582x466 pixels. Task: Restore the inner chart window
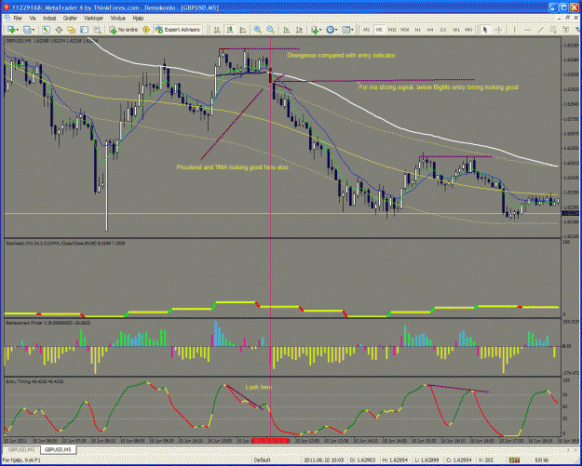point(565,18)
